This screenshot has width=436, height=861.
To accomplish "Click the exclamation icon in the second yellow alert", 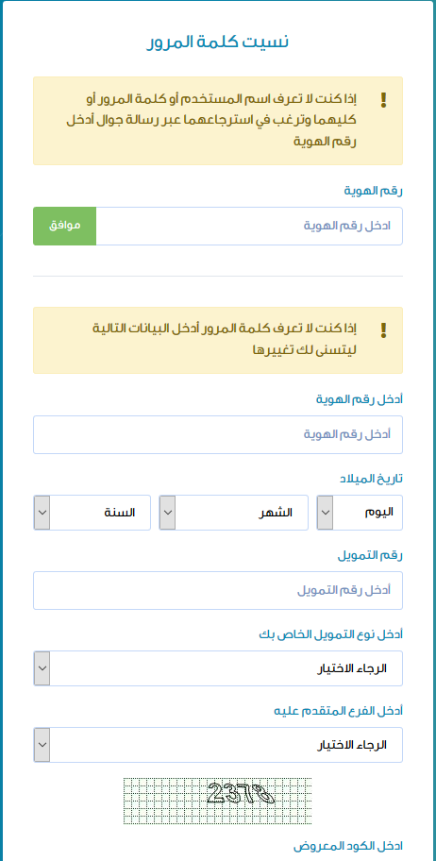I will 383,330.
